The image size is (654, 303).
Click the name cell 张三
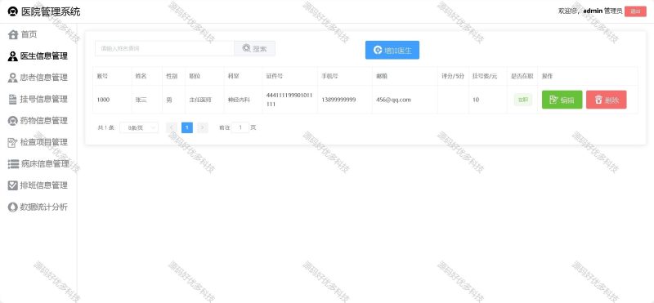pos(141,100)
